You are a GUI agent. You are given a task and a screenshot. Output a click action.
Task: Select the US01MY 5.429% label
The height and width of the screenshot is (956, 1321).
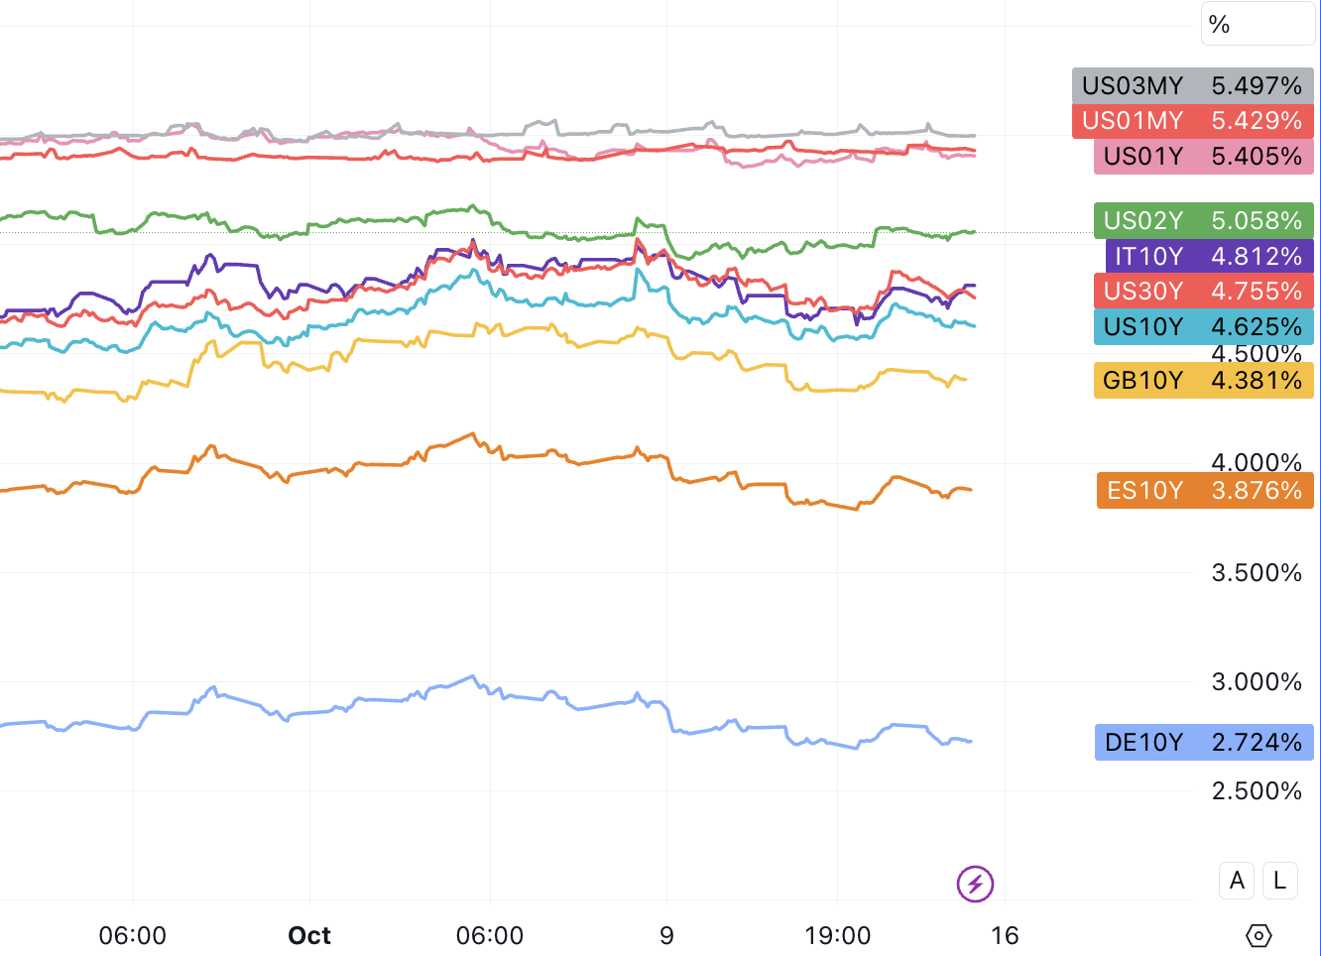coord(1192,121)
